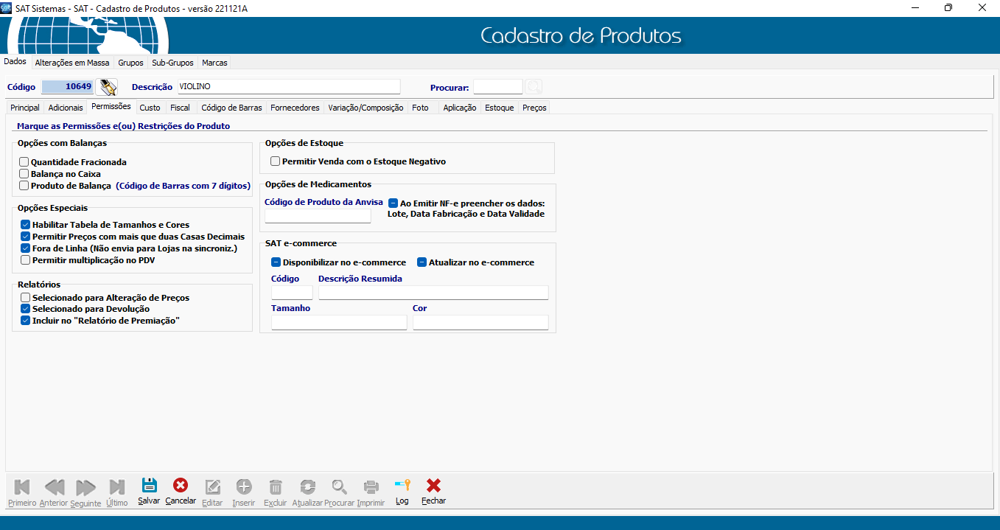This screenshot has height=530, width=1000.
Task: Click the Salvar floppy disk icon
Action: (149, 486)
